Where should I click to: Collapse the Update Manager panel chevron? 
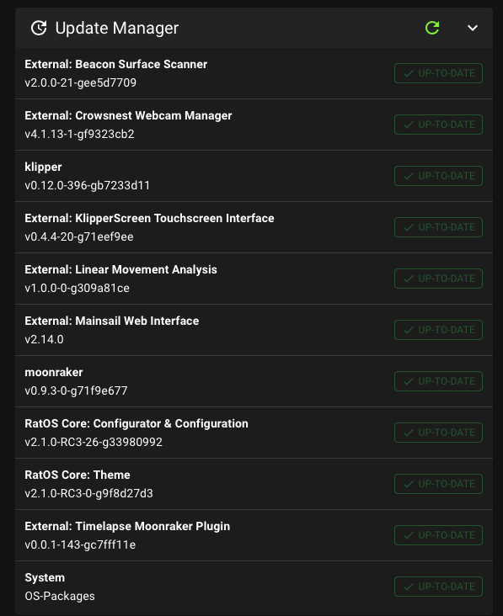pyautogui.click(x=473, y=28)
